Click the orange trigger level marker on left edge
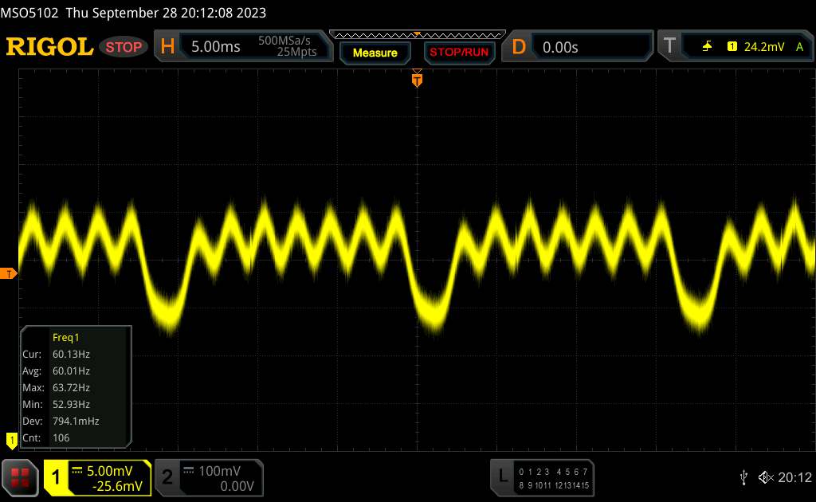 (9, 274)
